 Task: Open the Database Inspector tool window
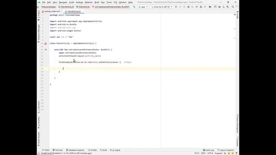[75, 150]
